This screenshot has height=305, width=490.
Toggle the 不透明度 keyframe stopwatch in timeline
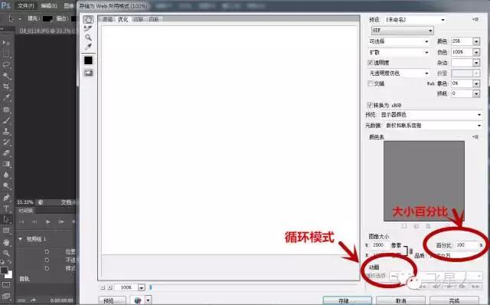[47, 260]
